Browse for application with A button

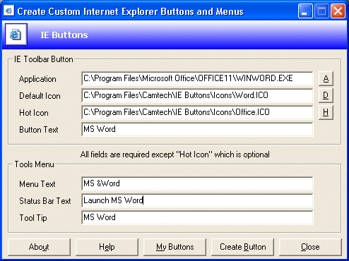point(326,78)
